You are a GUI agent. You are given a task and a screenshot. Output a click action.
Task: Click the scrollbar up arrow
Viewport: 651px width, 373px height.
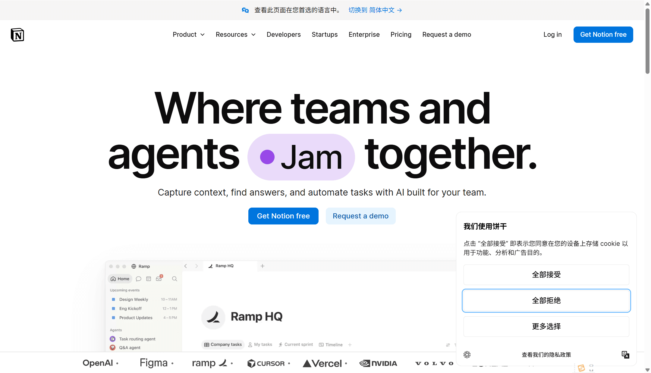647,4
